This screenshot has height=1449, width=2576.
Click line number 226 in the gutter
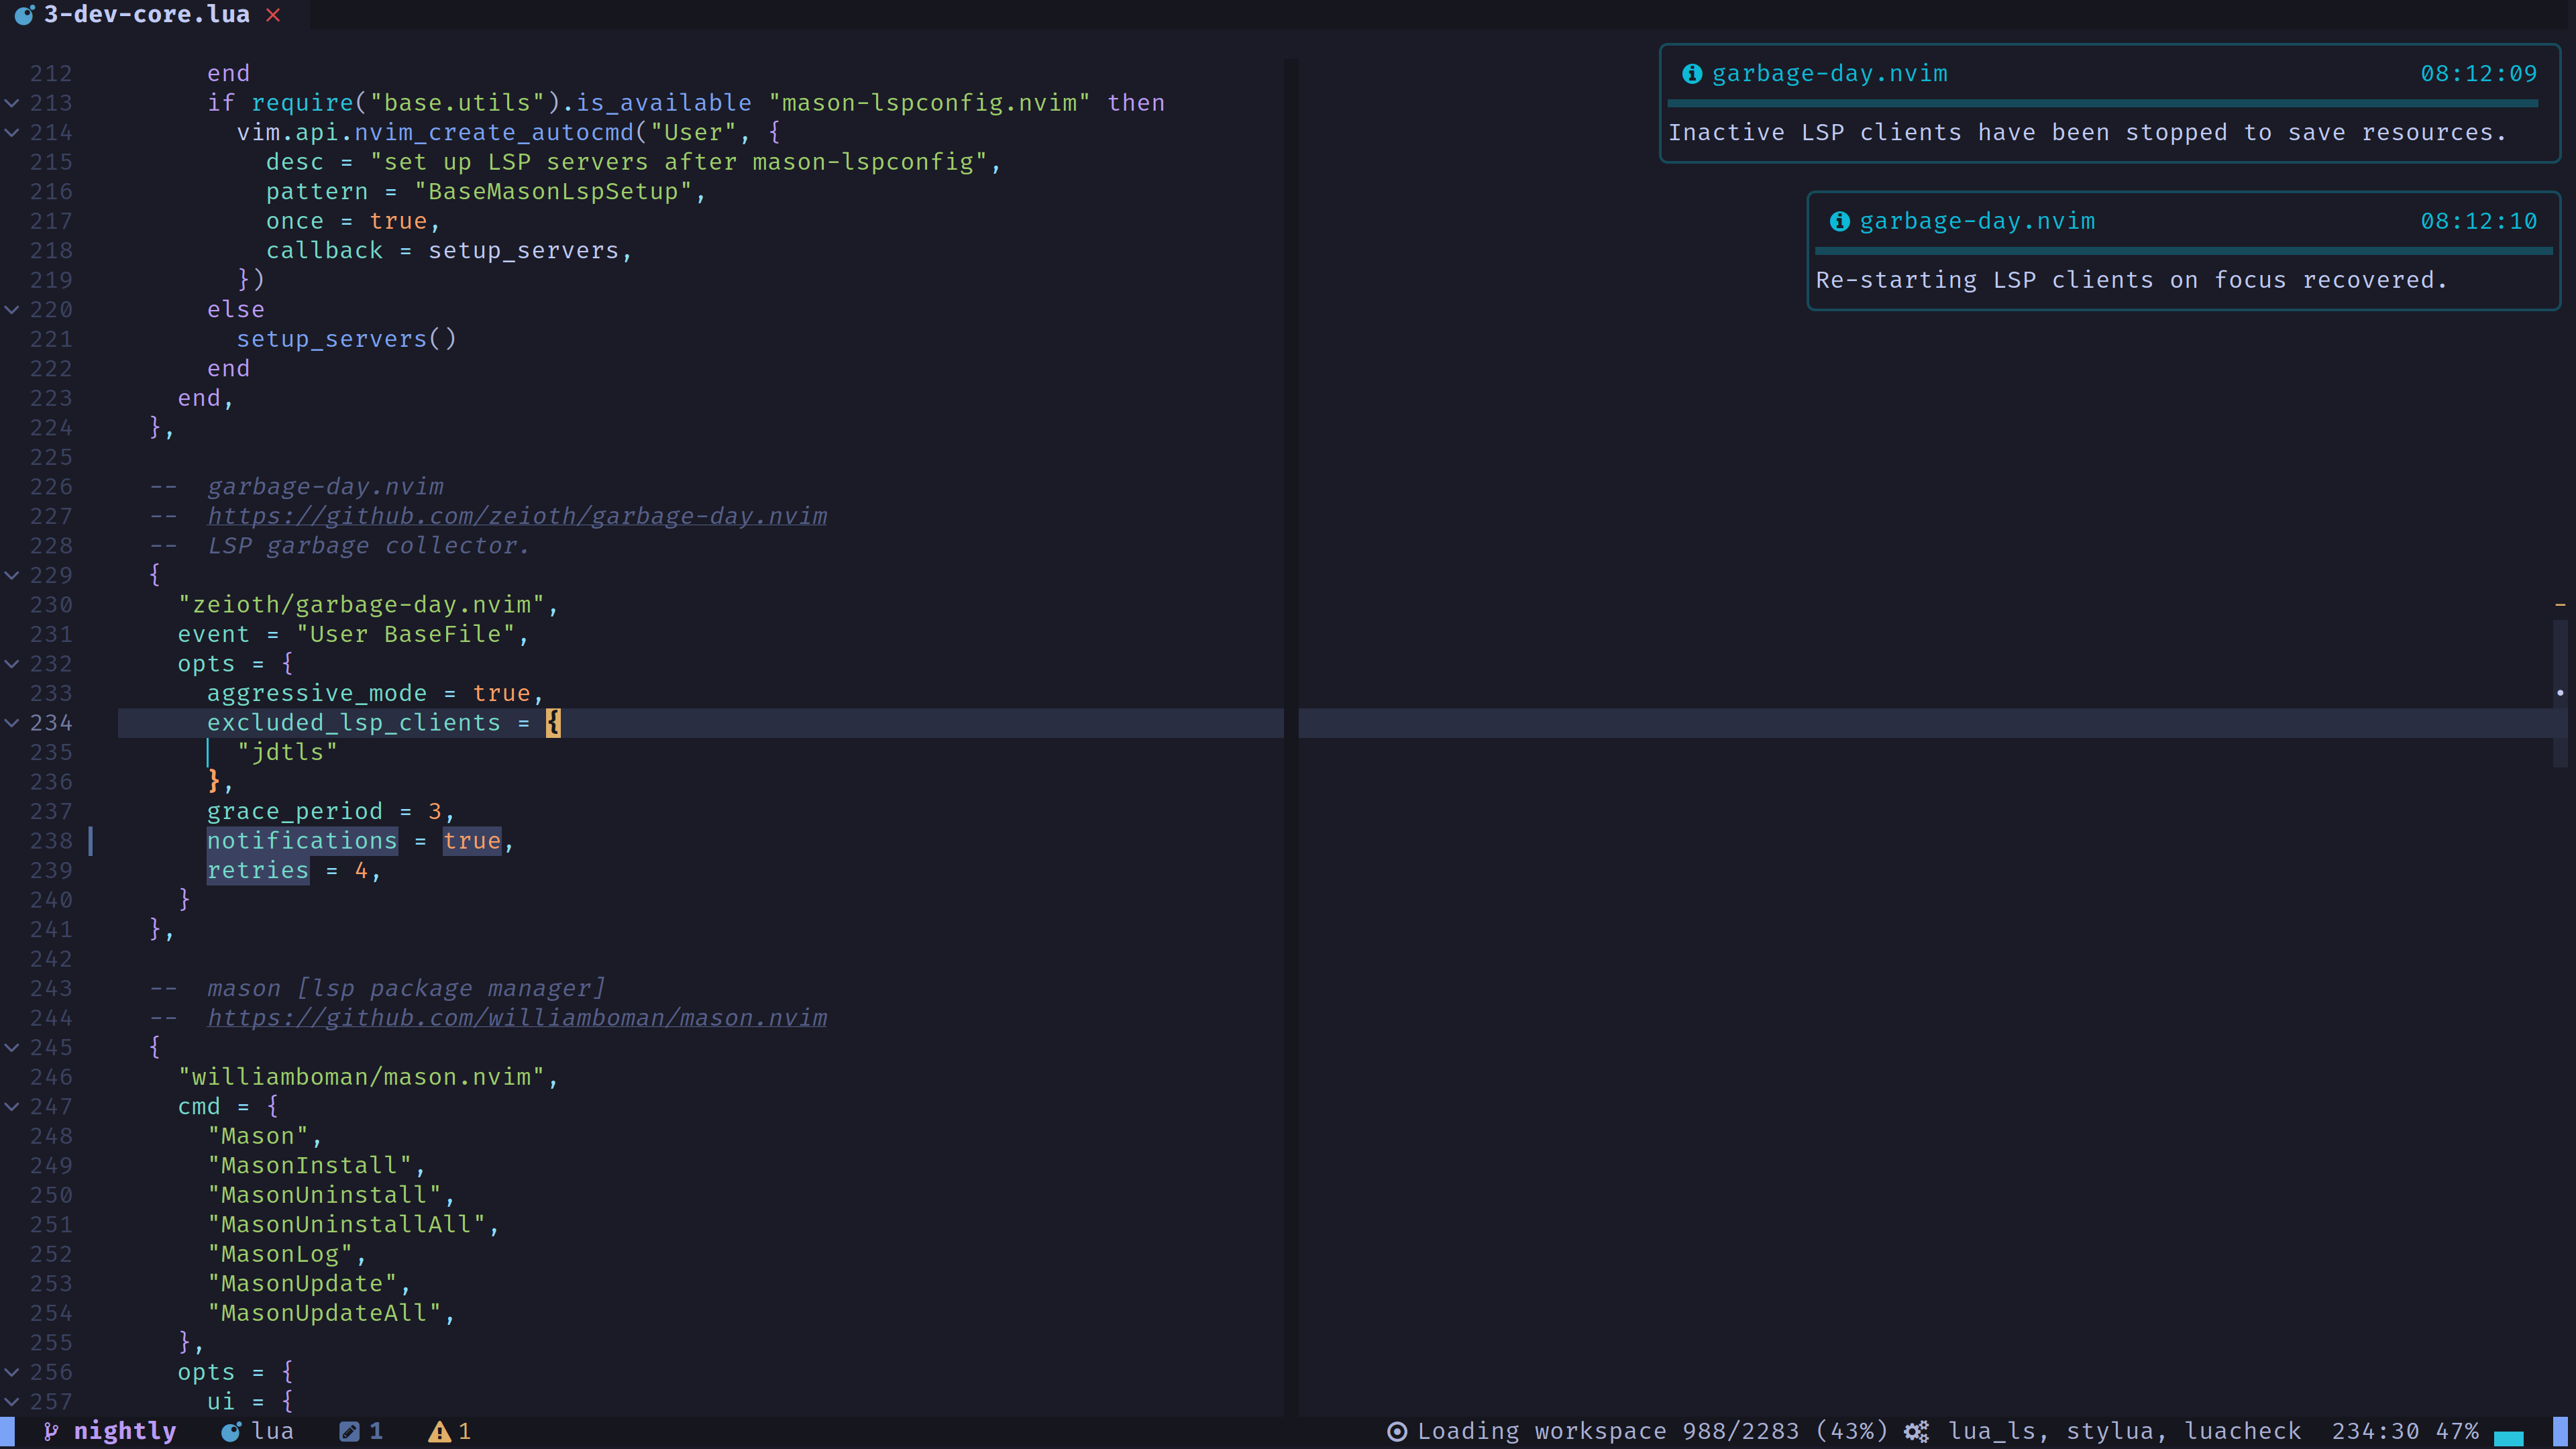tap(51, 487)
